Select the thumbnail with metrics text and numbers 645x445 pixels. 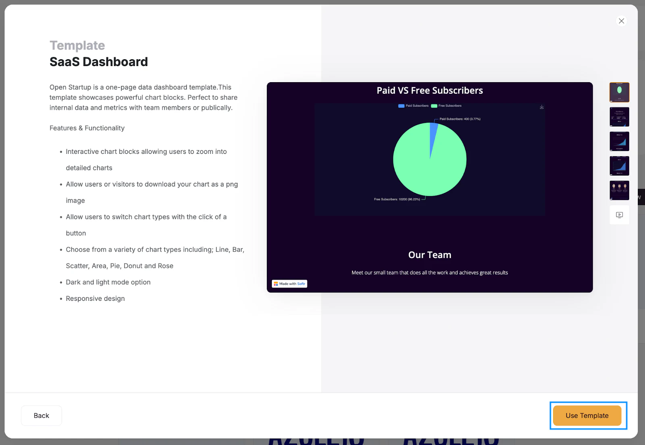click(x=620, y=117)
